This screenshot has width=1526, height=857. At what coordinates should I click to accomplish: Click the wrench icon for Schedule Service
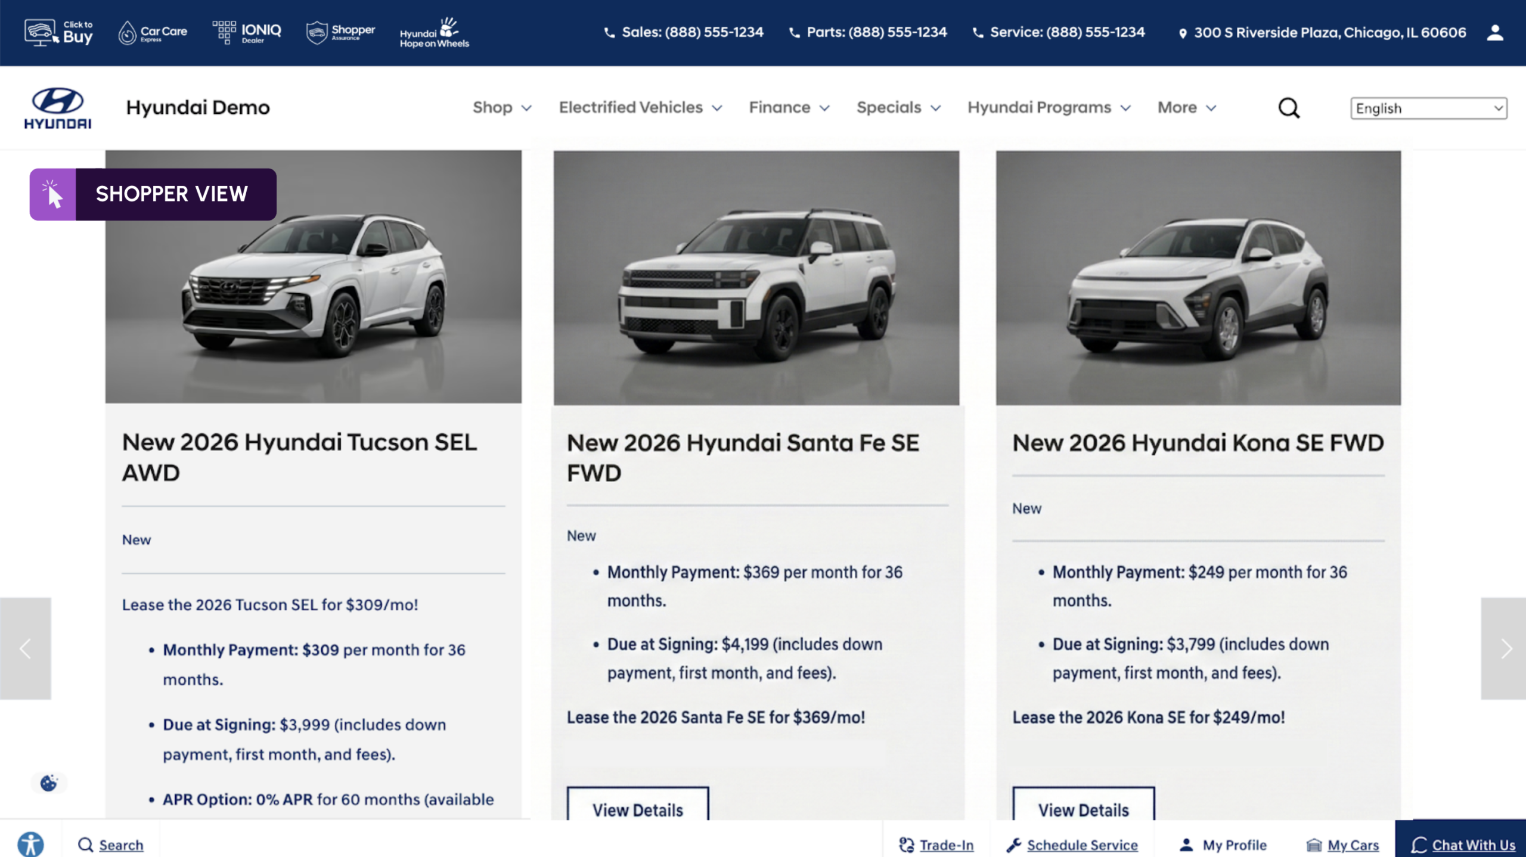pyautogui.click(x=1013, y=844)
